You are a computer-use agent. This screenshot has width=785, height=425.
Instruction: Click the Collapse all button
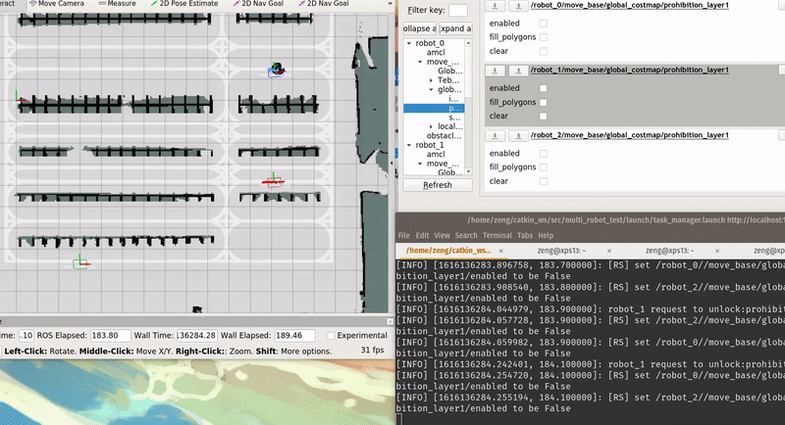point(420,28)
